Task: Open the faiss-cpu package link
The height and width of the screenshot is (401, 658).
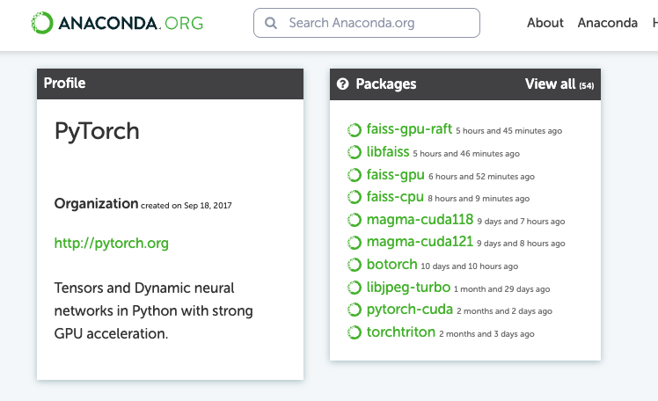Action: [396, 197]
